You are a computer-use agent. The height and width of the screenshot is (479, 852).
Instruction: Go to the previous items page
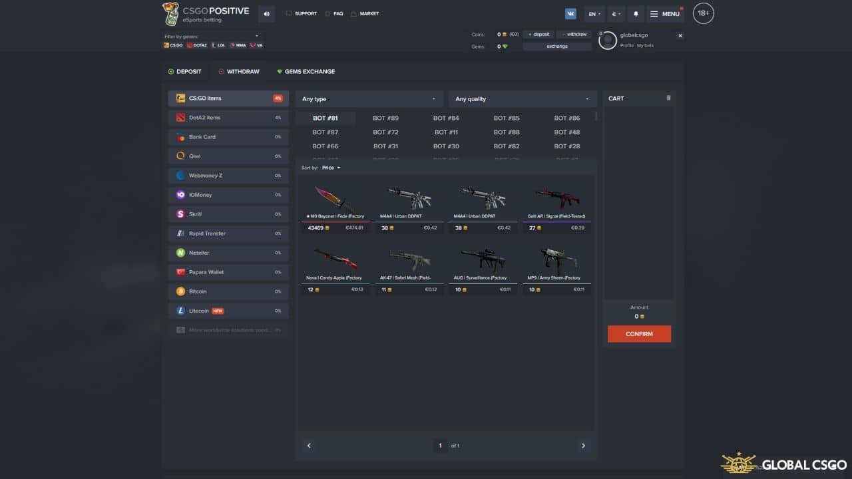pyautogui.click(x=309, y=446)
